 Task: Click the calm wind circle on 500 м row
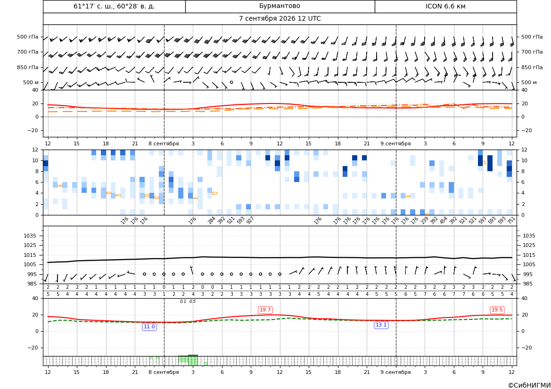[x=231, y=82]
